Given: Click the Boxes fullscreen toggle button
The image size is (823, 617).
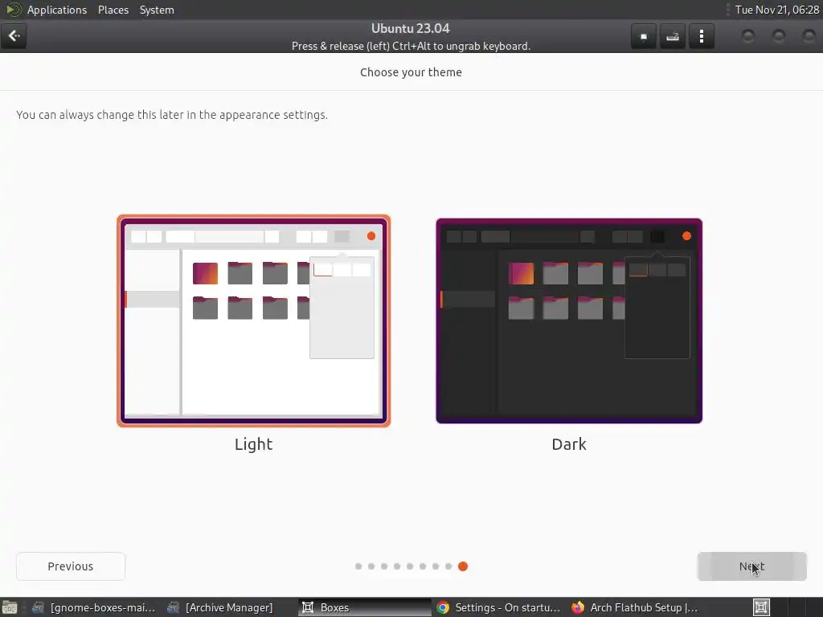Looking at the screenshot, I should pos(644,37).
